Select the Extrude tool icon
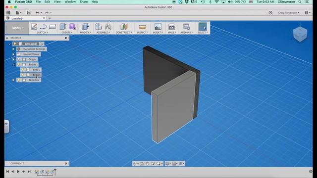Viewport: 317px width, 178px height. (63, 27)
